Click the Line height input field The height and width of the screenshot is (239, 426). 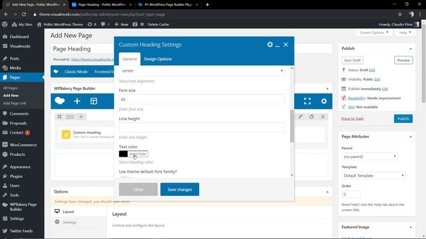click(202, 127)
